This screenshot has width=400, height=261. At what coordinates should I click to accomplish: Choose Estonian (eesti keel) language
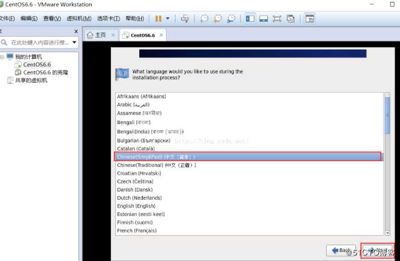coord(249,214)
